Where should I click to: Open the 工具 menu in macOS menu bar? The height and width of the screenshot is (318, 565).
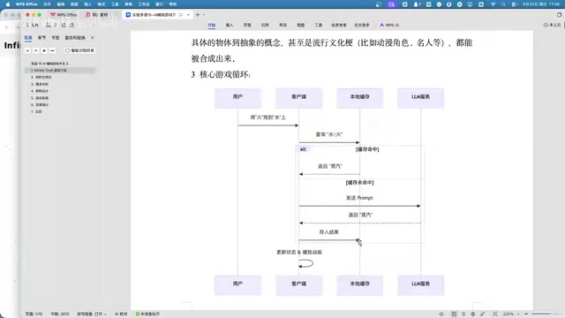(115, 4)
